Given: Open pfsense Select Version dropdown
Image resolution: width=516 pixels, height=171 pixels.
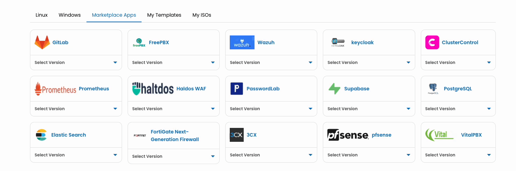Looking at the screenshot, I should pyautogui.click(x=369, y=155).
